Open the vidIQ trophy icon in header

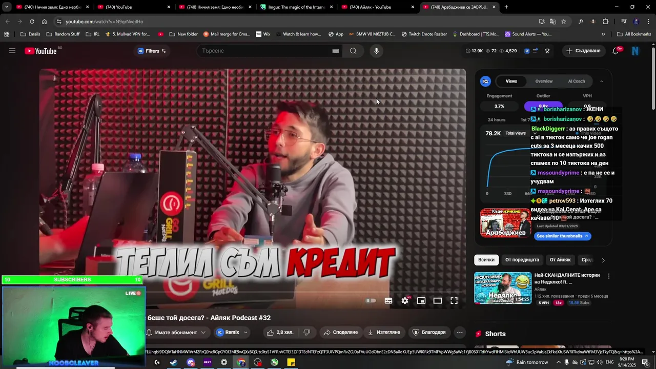click(x=547, y=51)
